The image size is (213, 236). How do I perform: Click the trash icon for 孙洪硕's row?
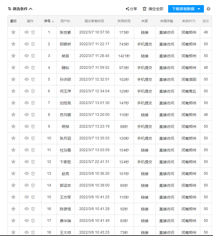click(x=33, y=79)
